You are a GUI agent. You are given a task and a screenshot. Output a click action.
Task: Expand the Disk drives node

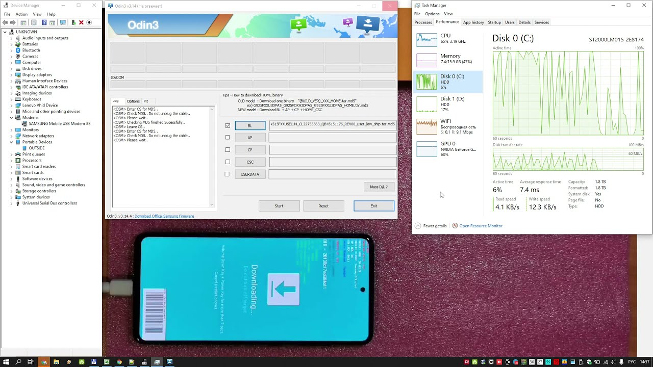(11, 68)
